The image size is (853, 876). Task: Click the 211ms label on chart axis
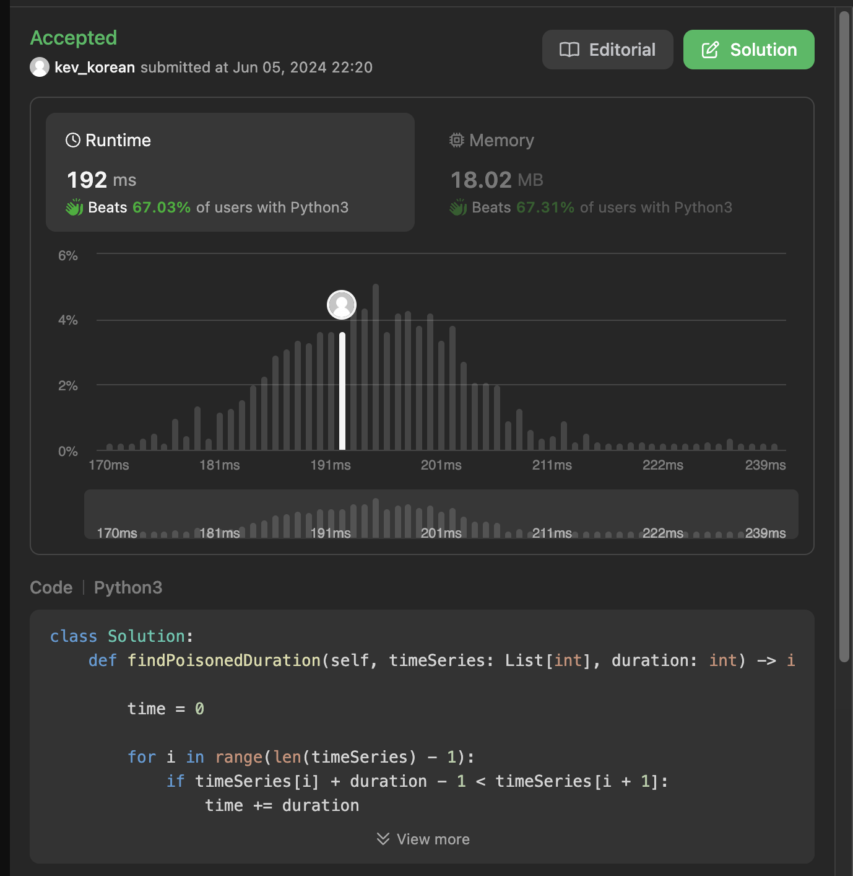[552, 465]
